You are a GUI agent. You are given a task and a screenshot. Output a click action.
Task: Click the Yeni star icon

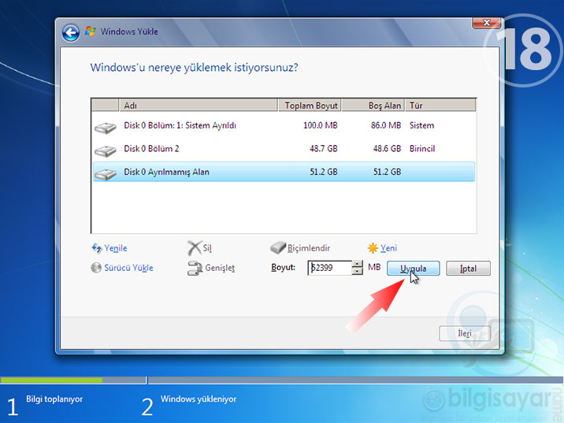pyautogui.click(x=373, y=248)
